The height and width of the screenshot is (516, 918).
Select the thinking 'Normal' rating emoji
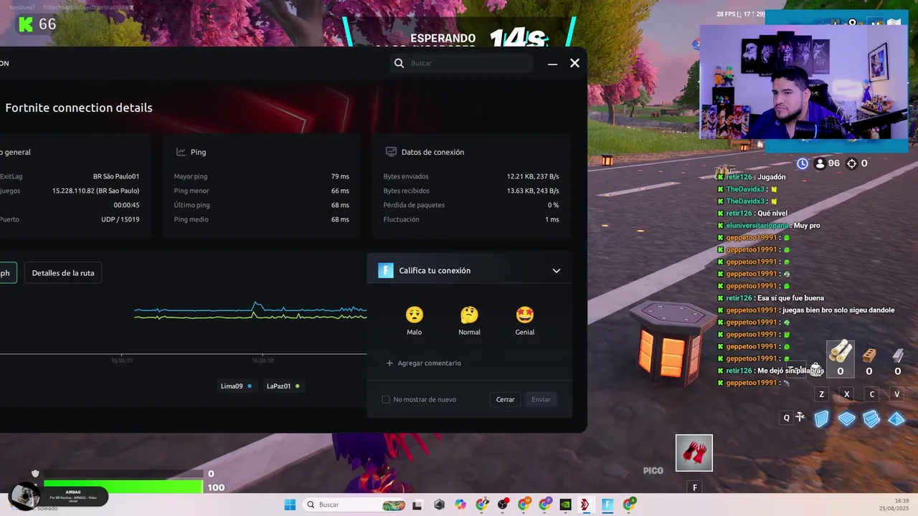[469, 315]
